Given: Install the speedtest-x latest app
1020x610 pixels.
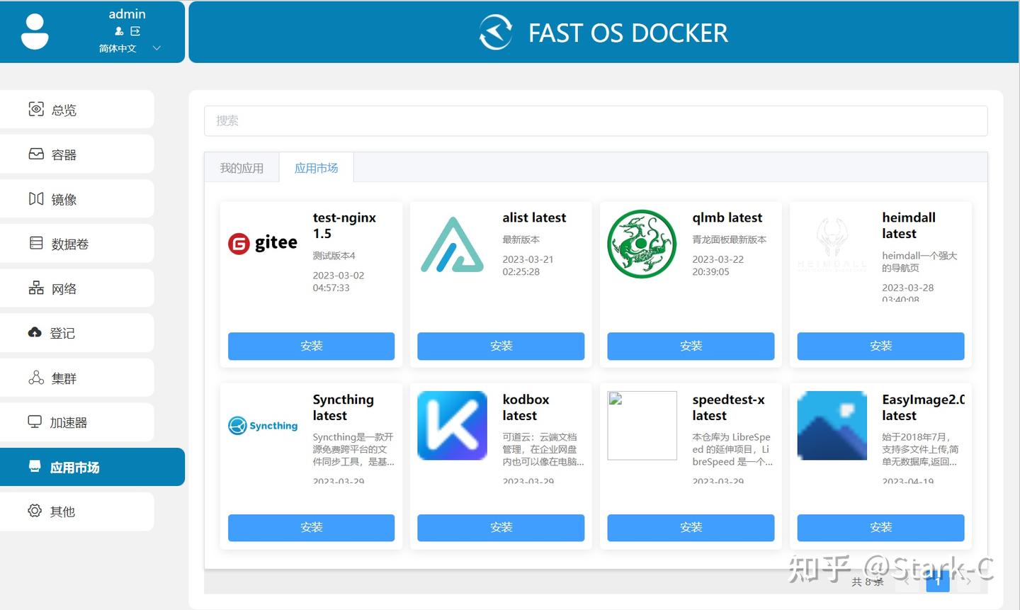Looking at the screenshot, I should 691,527.
